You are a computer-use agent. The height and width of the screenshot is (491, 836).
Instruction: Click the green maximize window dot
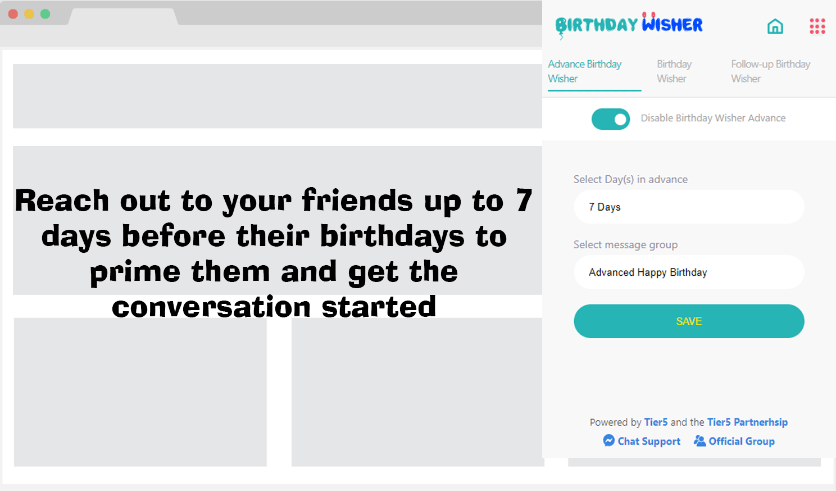coord(45,14)
